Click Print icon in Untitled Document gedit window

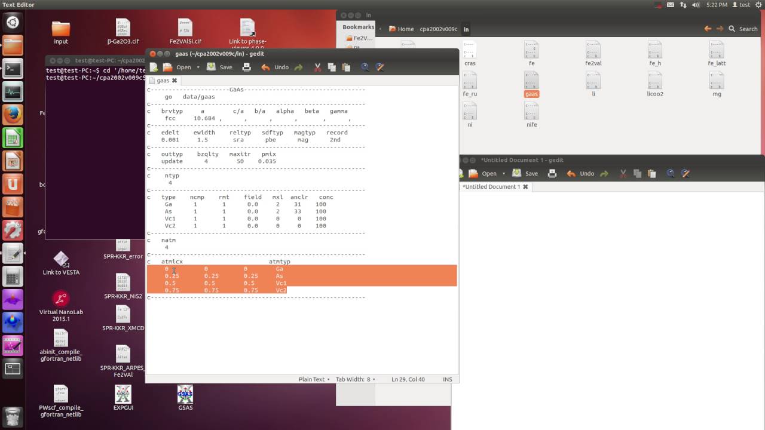(552, 174)
